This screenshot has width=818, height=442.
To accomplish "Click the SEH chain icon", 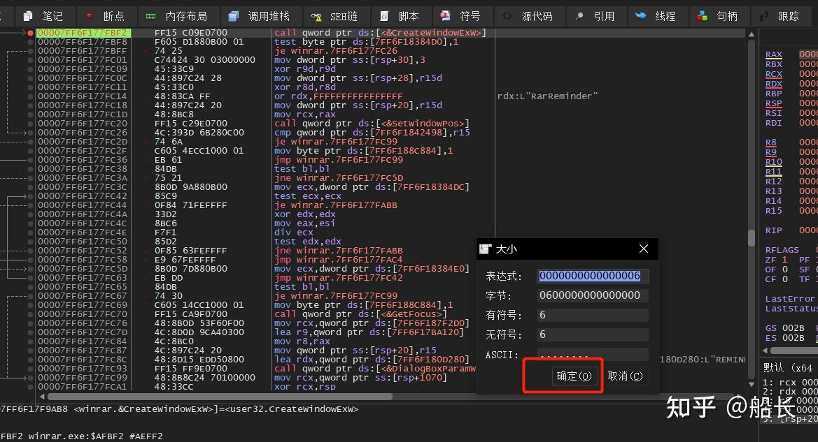I will tap(316, 17).
